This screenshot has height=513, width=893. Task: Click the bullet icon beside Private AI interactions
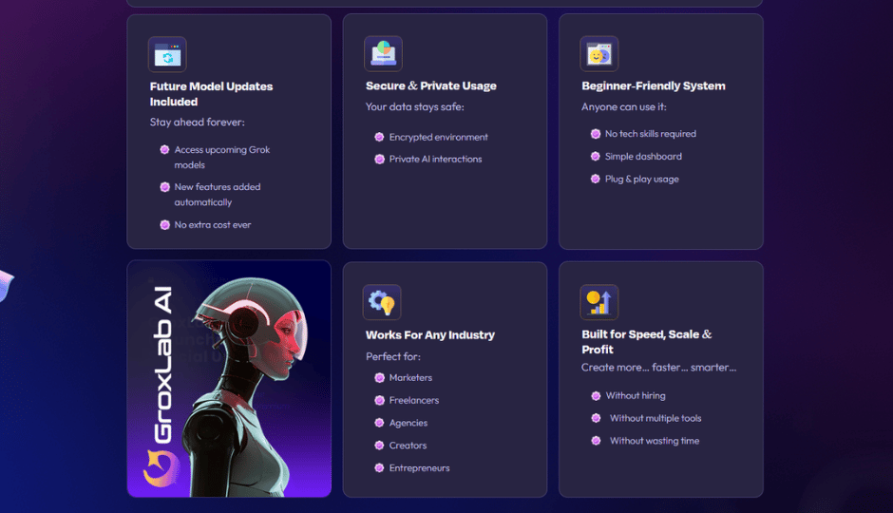tap(379, 160)
